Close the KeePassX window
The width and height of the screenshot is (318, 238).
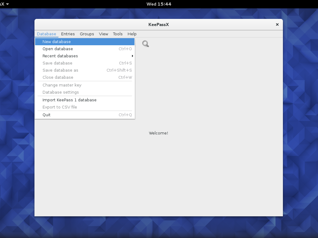[277, 24]
